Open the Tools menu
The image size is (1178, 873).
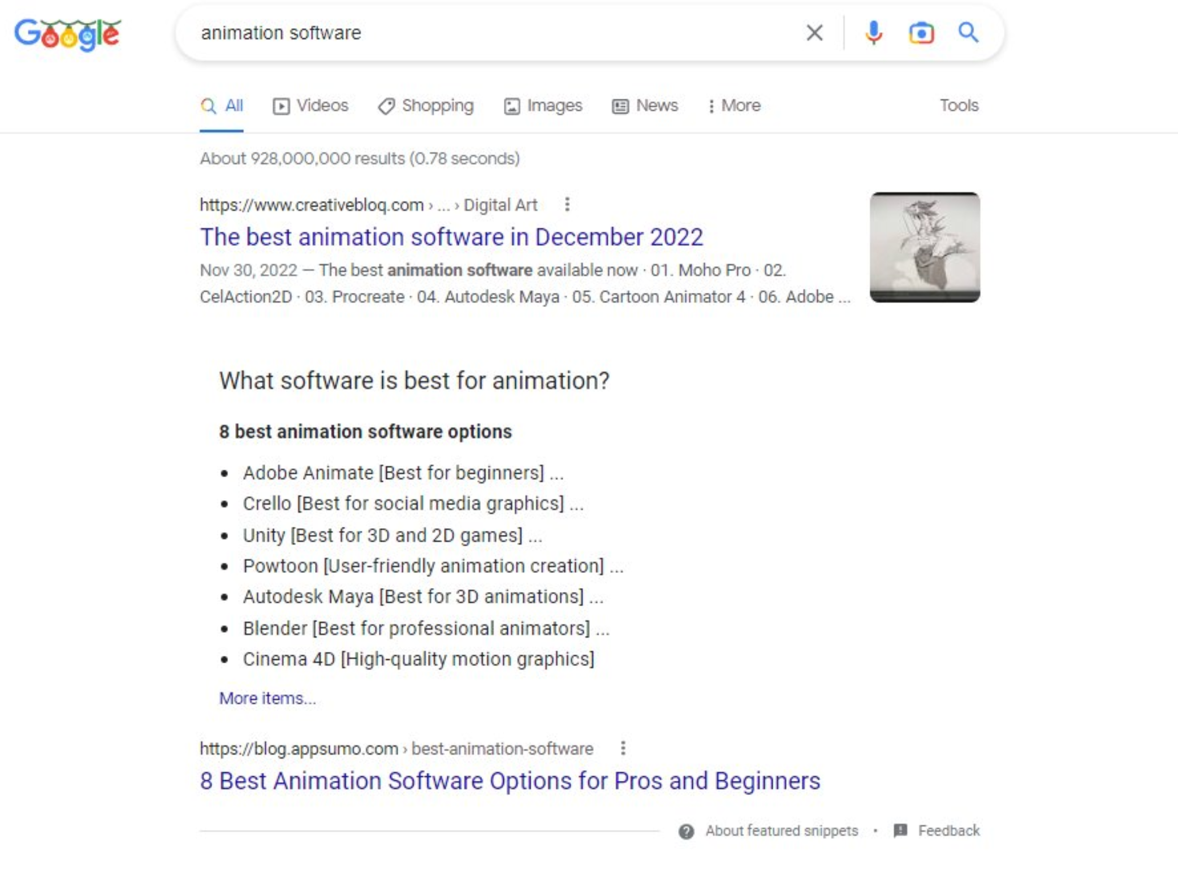point(958,105)
